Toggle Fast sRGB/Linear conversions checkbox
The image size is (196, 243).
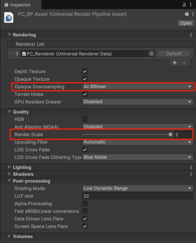click(85, 211)
